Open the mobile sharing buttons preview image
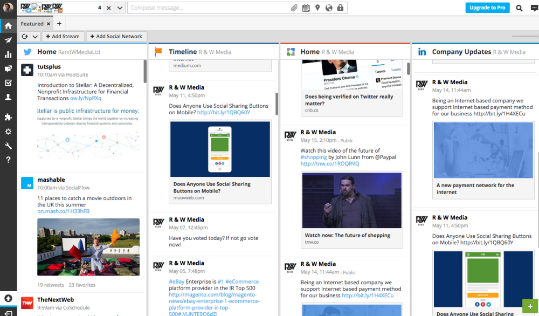The image size is (539, 316). (220, 149)
